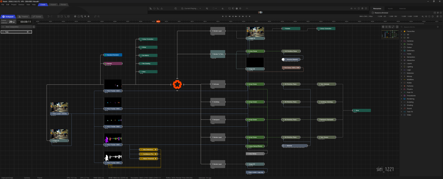This screenshot has width=443, height=179.
Task: Click the nodegraph minimap thumbnail
Action: tap(390, 34)
